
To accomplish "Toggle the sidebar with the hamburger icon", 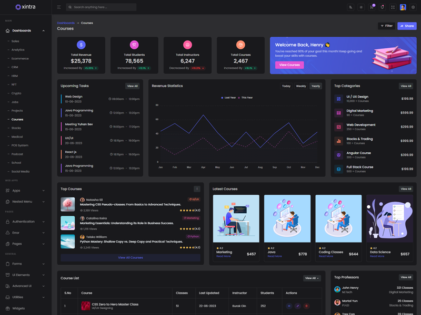I will (x=58, y=7).
